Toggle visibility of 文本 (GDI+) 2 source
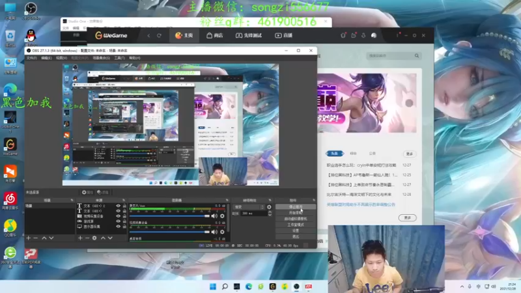Image resolution: width=521 pixels, height=293 pixels. 118,206
